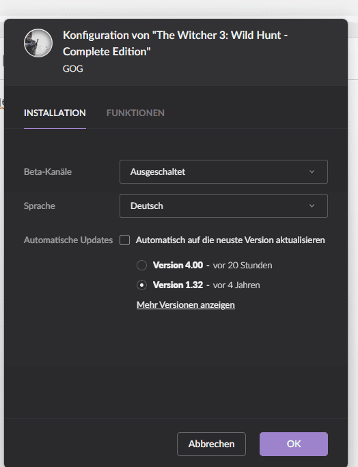Click the GOG platform text under title
The width and height of the screenshot is (358, 467).
(x=72, y=69)
